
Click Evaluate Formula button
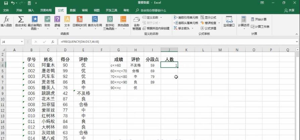[x=208, y=28]
